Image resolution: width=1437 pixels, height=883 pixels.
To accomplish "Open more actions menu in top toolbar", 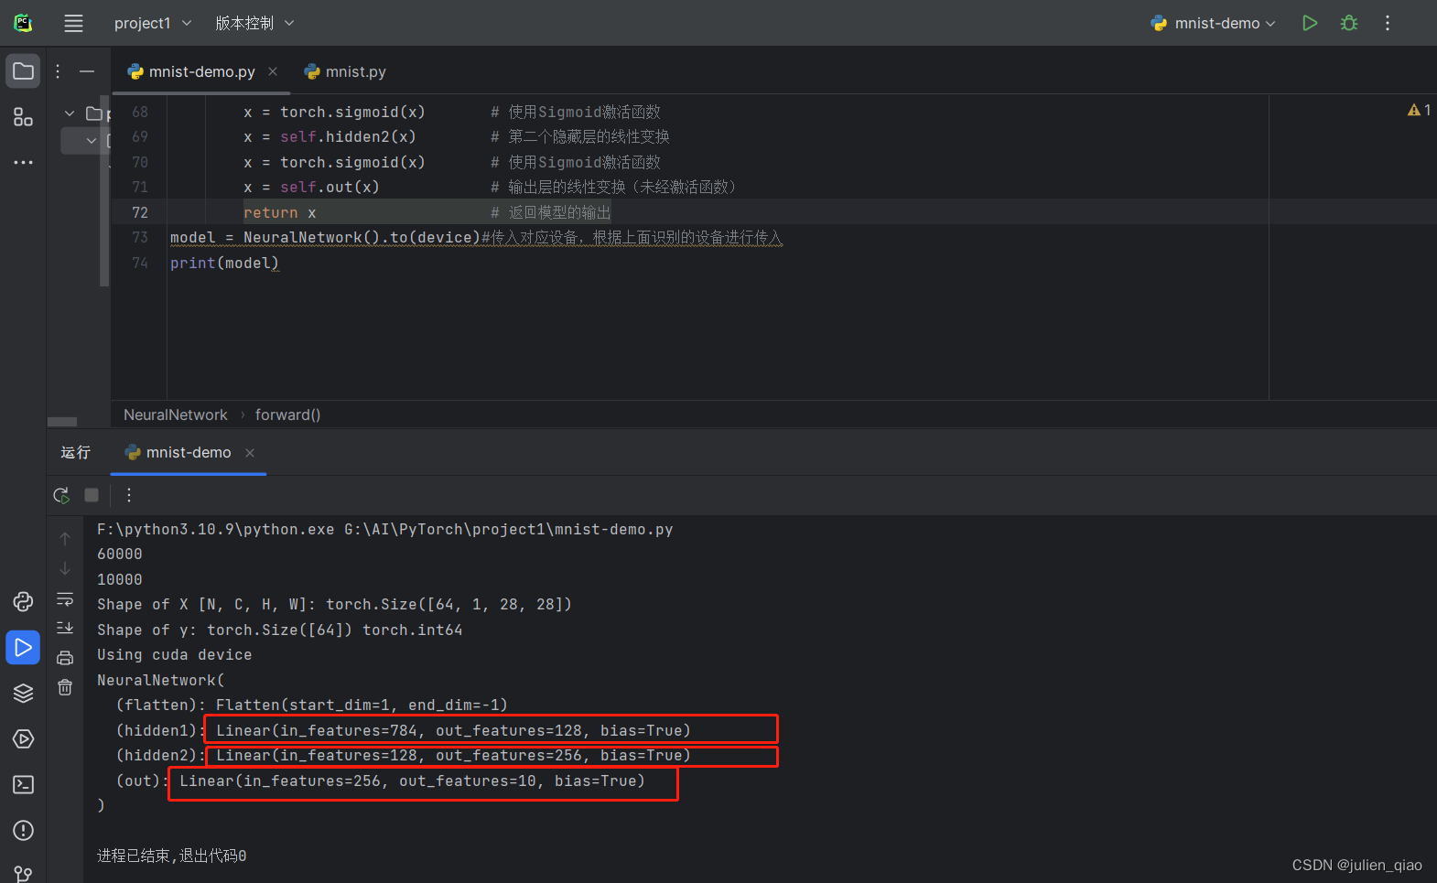I will click(1388, 23).
